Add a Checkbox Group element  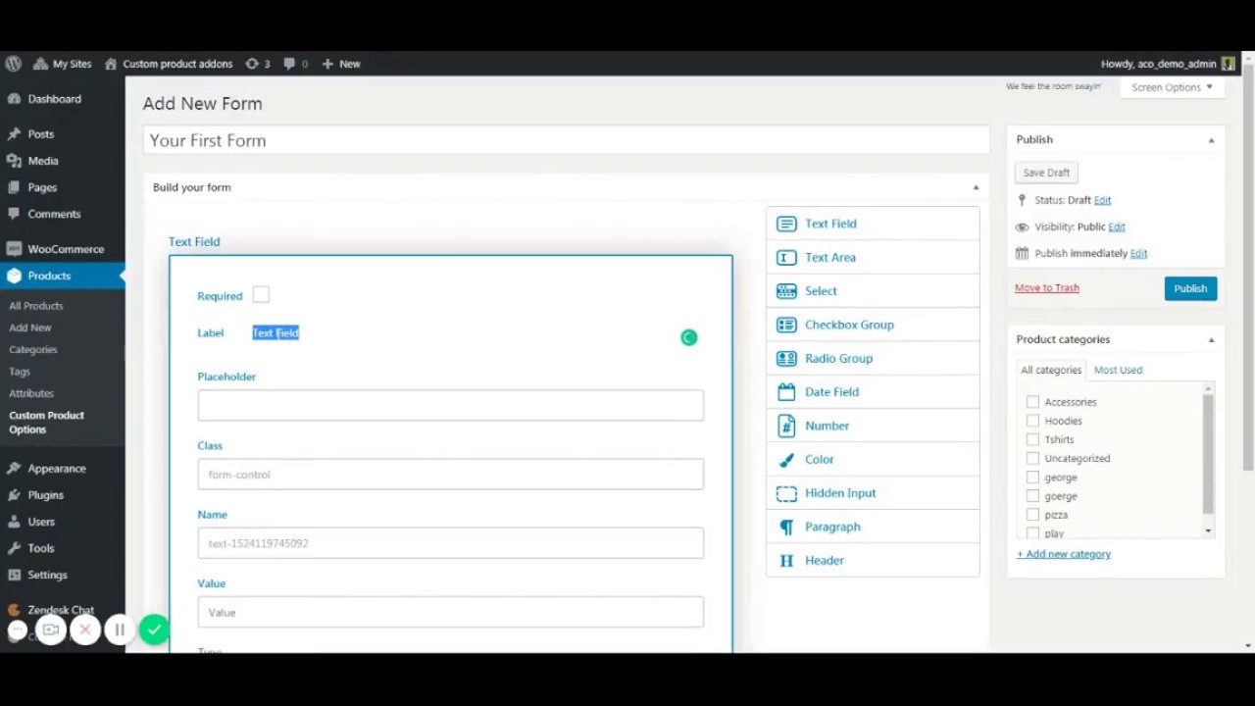tap(873, 325)
